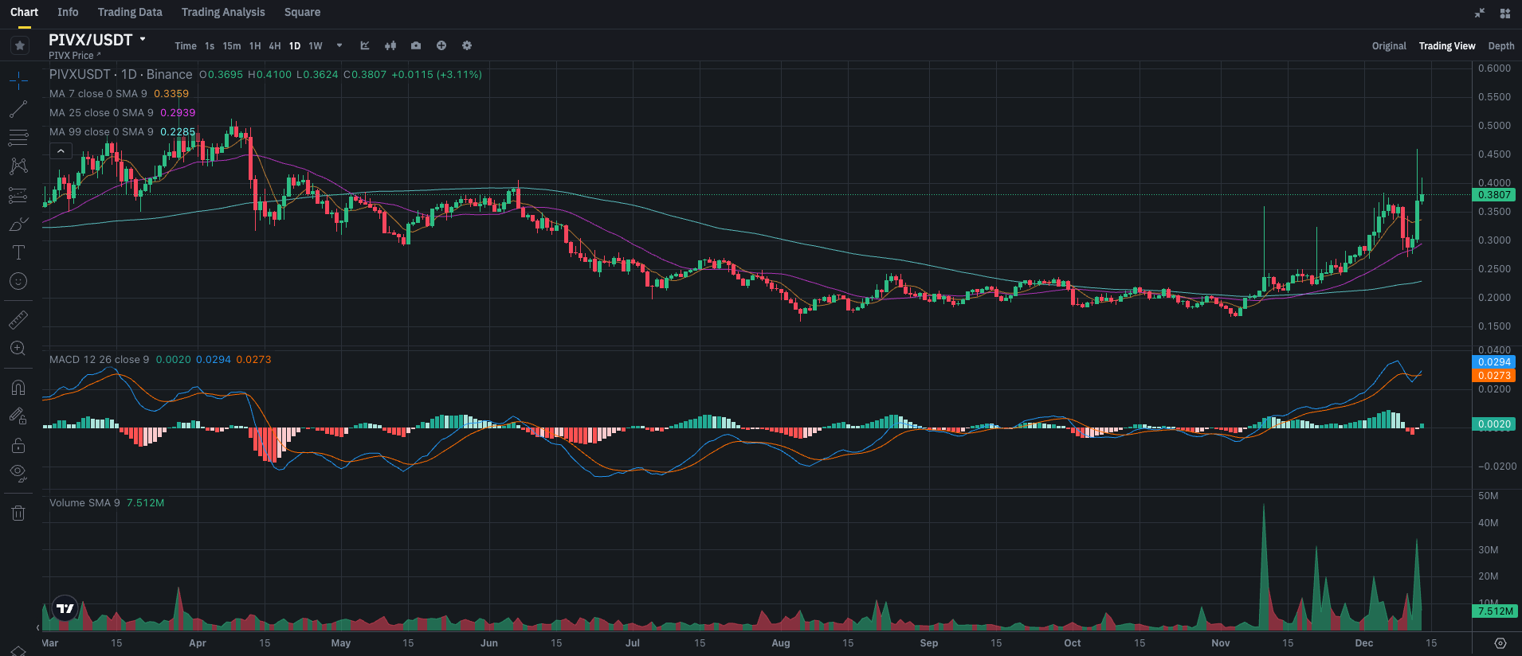Click the 0.0020 histogram value label
The image size is (1522, 656).
(x=1494, y=424)
